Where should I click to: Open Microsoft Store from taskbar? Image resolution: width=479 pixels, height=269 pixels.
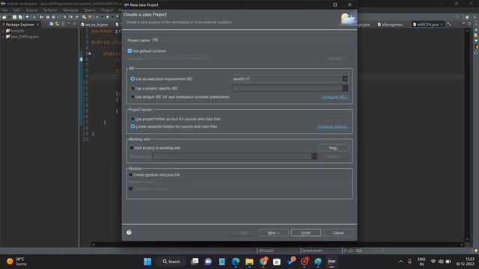pyautogui.click(x=277, y=262)
